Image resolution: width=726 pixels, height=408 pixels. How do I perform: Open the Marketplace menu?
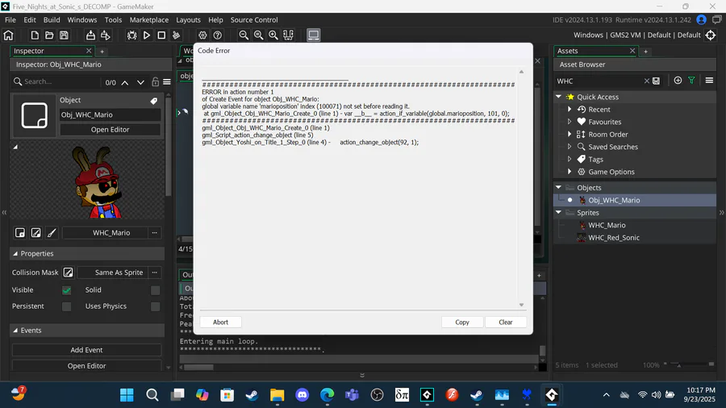point(149,20)
